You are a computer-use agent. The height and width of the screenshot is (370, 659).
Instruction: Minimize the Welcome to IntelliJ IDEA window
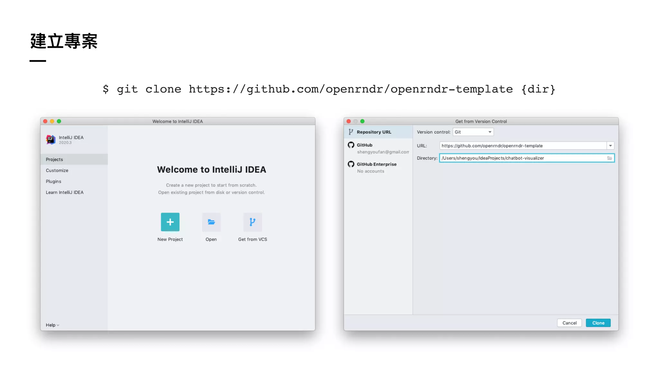point(52,121)
